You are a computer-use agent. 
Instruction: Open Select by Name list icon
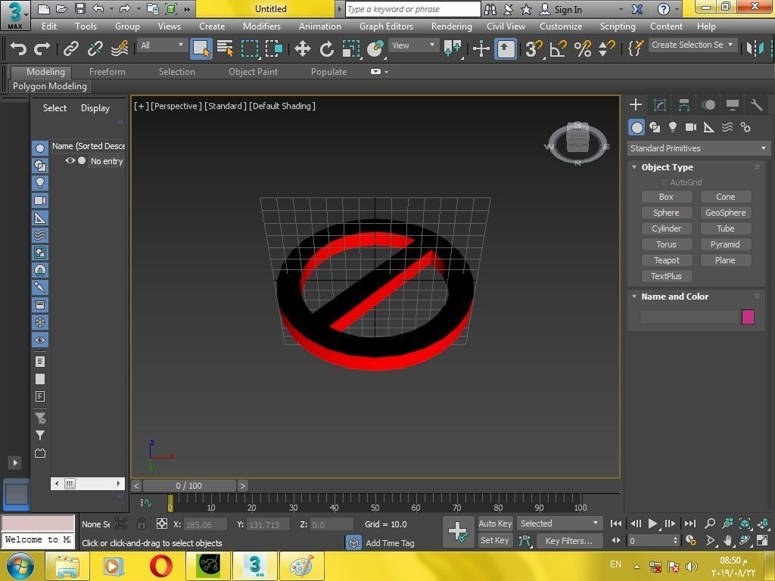point(225,48)
